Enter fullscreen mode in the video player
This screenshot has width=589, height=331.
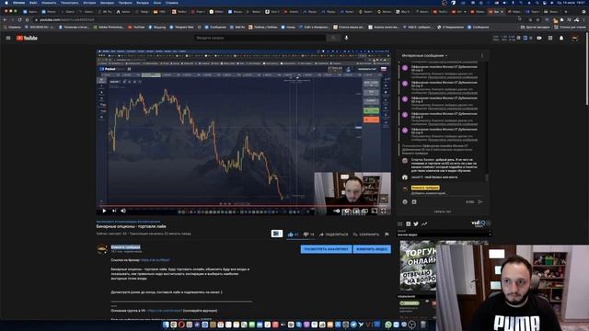(x=384, y=211)
